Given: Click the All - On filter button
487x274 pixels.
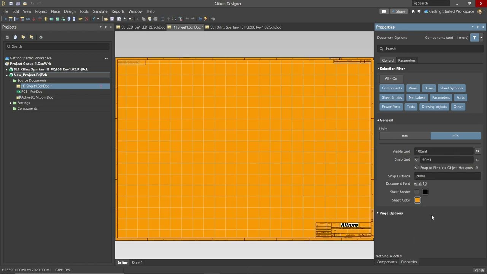Looking at the screenshot, I should (x=391, y=78).
